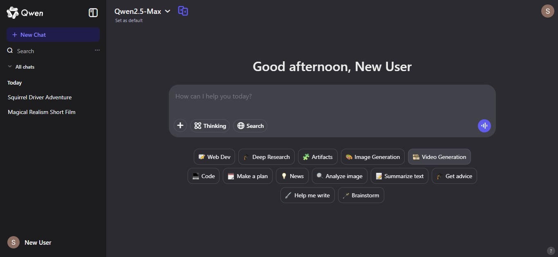Start a New Chat
The height and width of the screenshot is (257, 558).
[53, 35]
